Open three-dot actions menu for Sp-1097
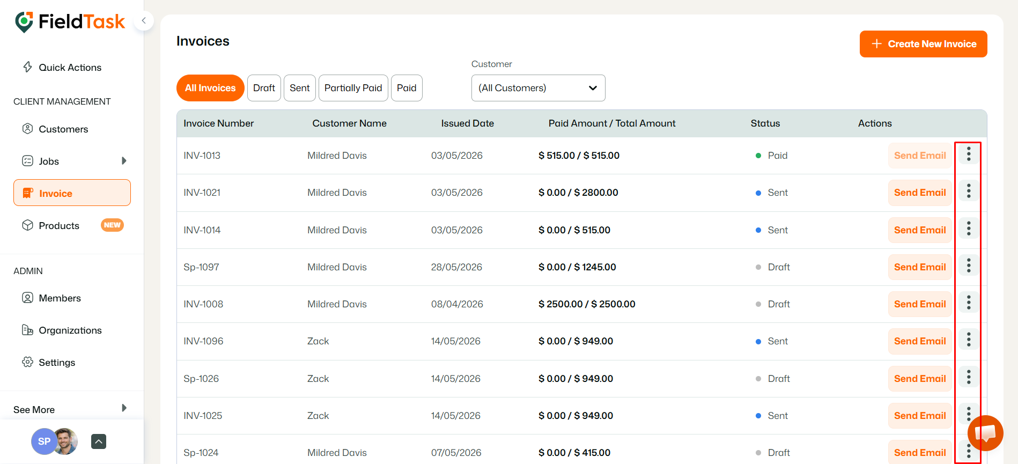This screenshot has width=1018, height=464. tap(969, 266)
